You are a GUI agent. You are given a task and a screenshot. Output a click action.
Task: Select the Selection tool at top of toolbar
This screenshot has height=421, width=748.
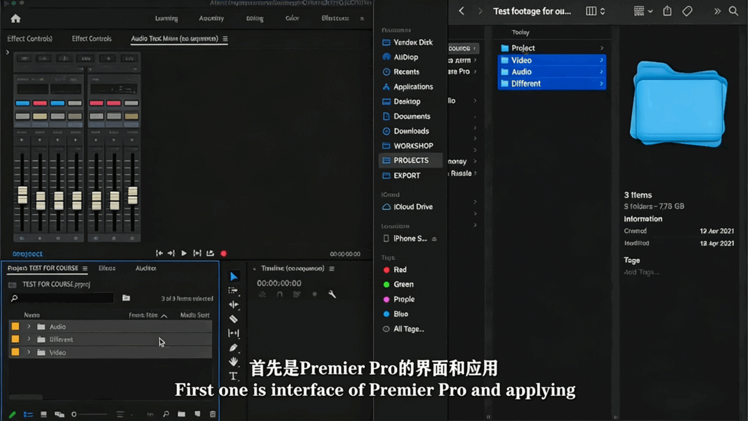233,276
